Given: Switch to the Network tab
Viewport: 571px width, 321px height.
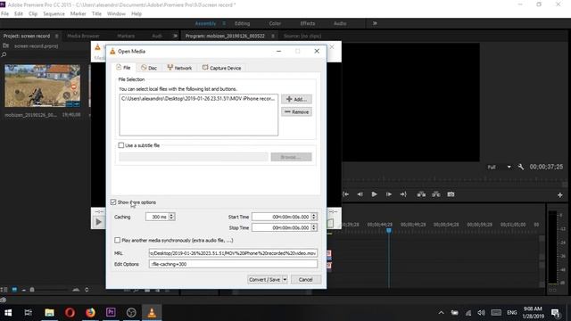Looking at the screenshot, I should 179,68.
